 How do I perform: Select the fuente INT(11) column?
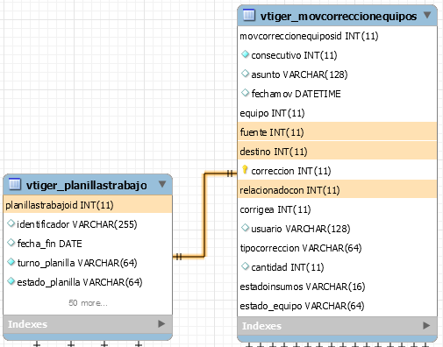tap(337, 132)
